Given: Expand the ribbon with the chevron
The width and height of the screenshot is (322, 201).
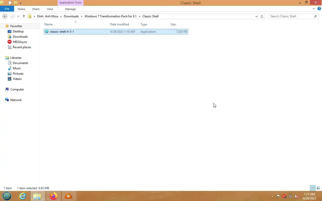Looking at the screenshot, I should 314,9.
